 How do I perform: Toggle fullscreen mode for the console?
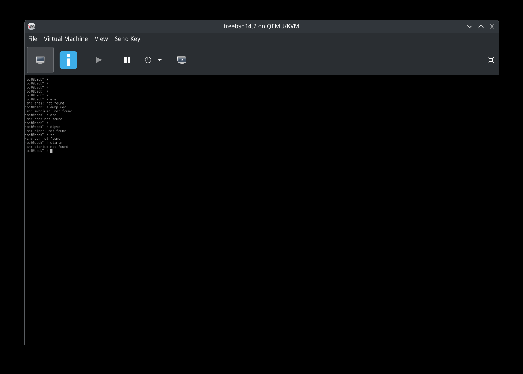coord(491,60)
